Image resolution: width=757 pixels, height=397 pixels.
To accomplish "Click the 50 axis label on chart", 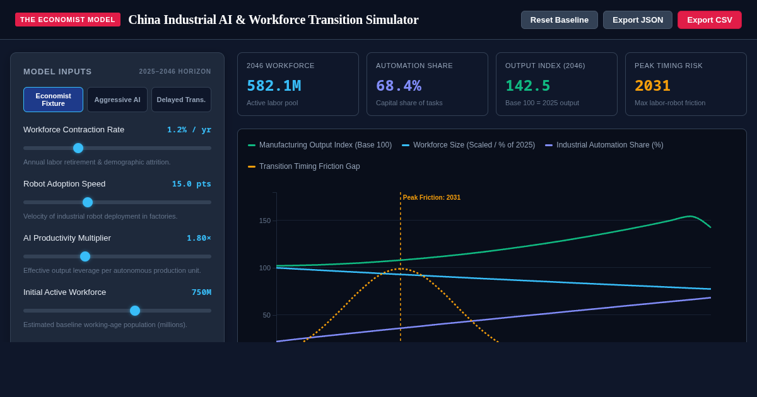I will pyautogui.click(x=266, y=315).
